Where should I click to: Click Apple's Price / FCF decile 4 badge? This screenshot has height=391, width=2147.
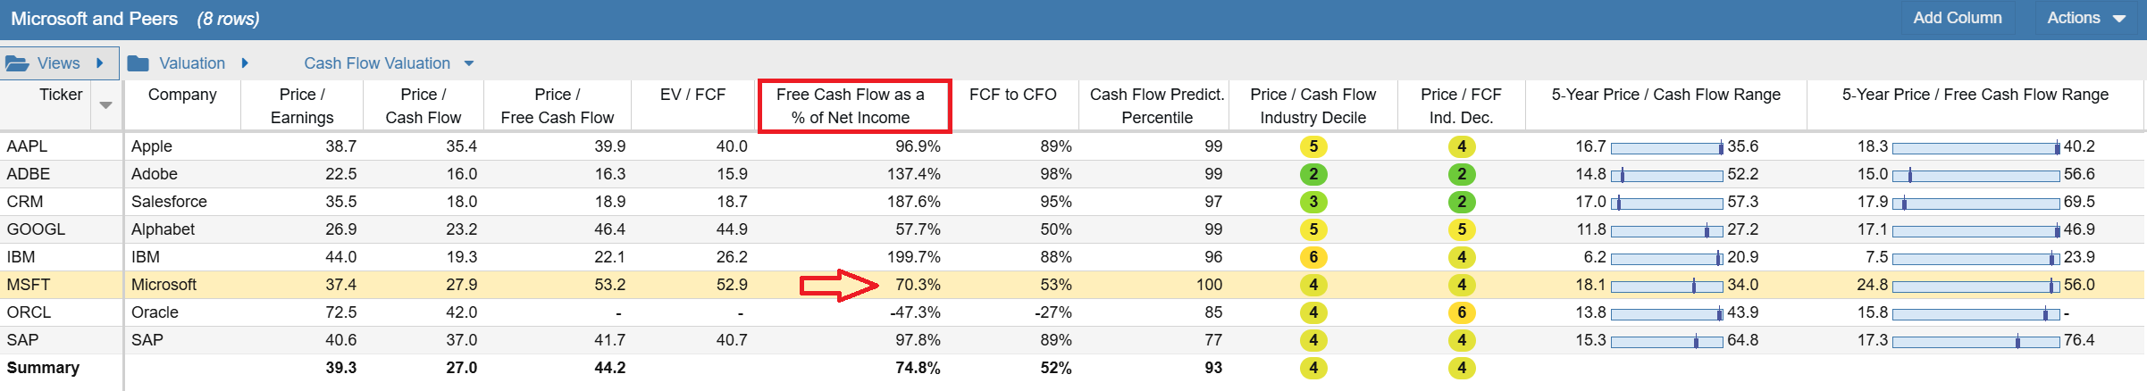point(1462,146)
